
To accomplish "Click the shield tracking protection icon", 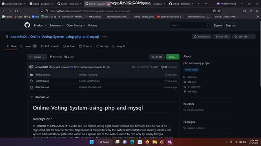I will (42, 11).
